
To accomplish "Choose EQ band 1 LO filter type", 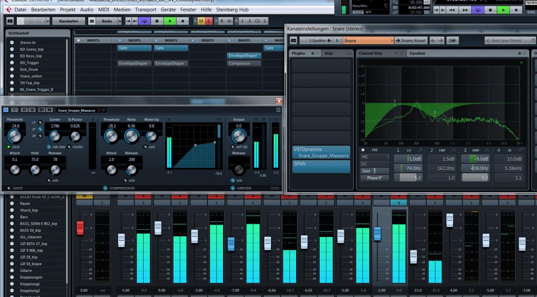I will 420,150.
